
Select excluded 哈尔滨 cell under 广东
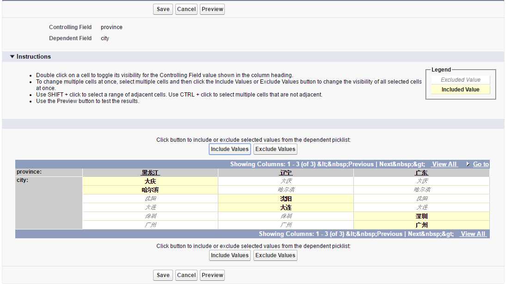422,190
